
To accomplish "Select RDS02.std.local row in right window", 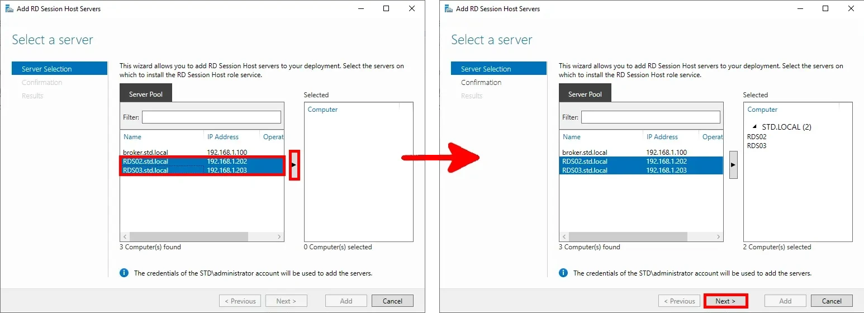I will click(641, 161).
